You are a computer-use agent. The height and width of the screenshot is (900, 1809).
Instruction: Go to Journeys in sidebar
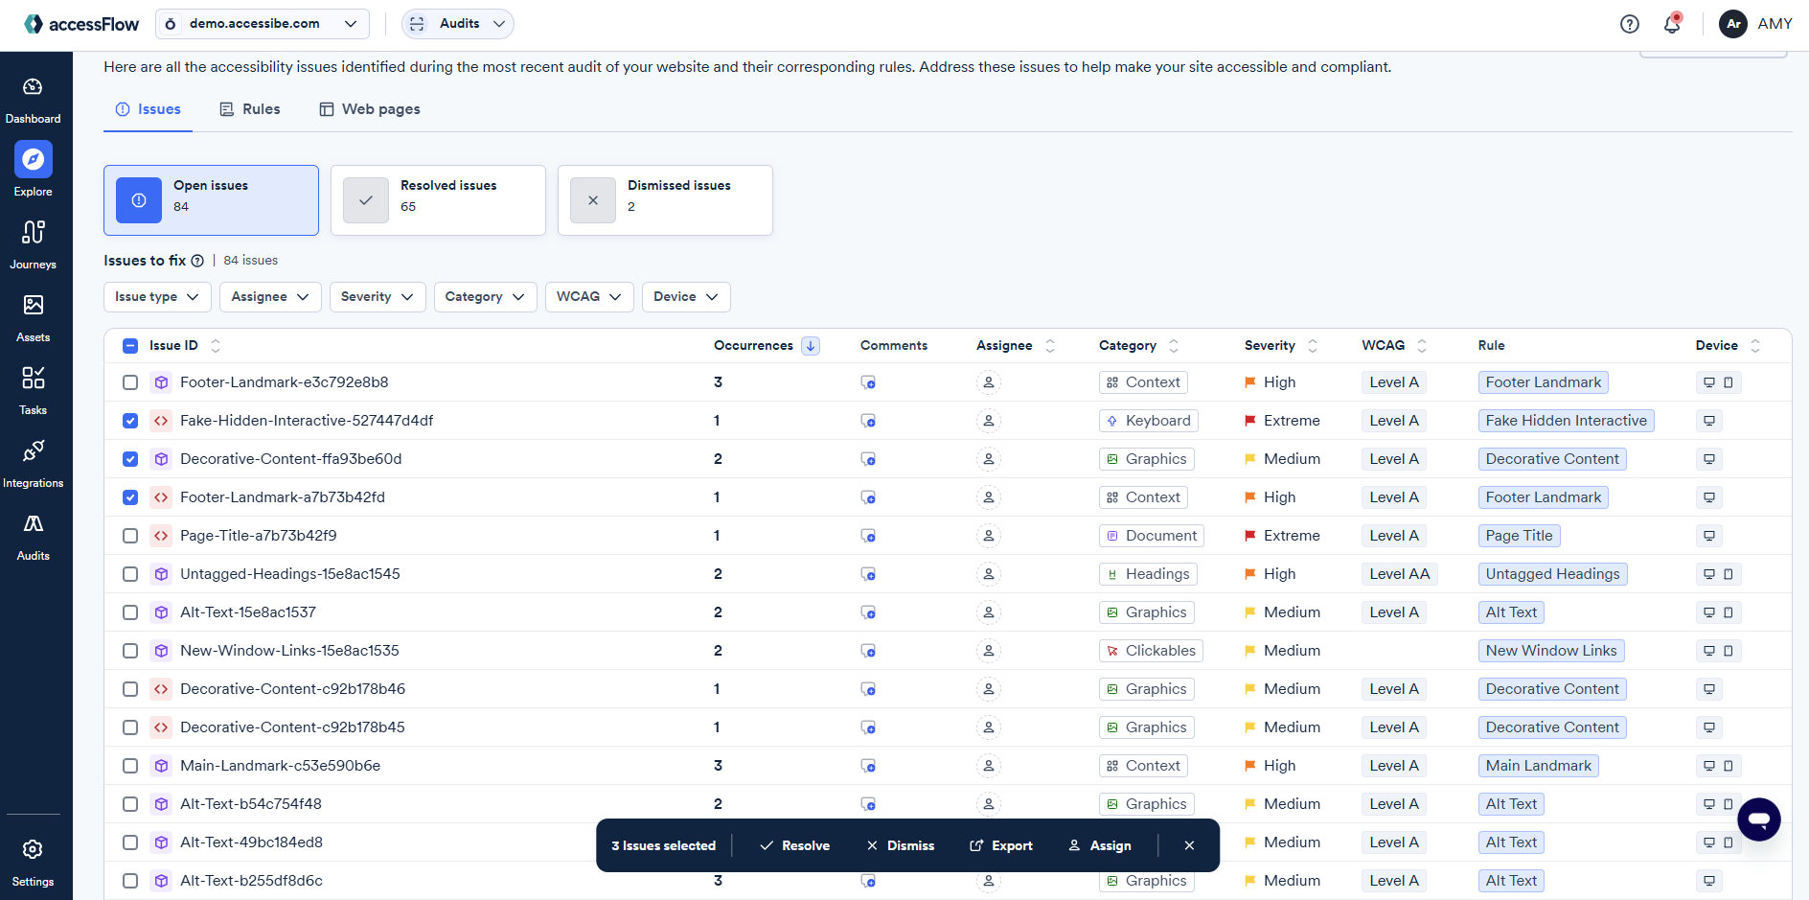click(33, 243)
